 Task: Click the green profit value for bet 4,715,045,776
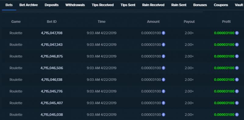click(x=224, y=91)
